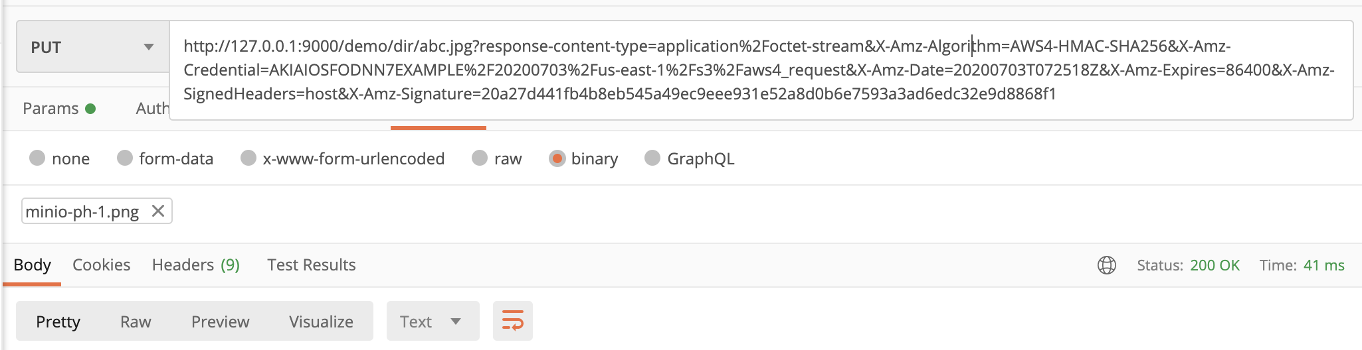This screenshot has width=1362, height=350.
Task: Expand the Text format dropdown
Action: click(x=433, y=321)
